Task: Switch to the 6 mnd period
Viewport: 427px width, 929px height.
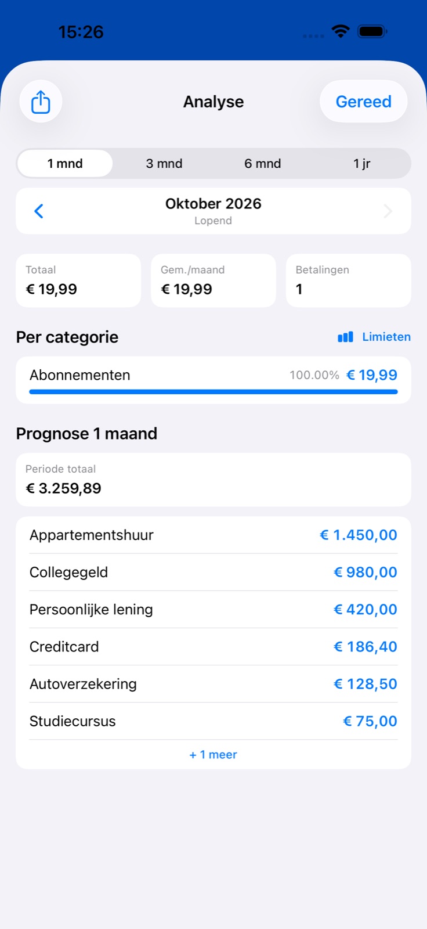Action: coord(263,163)
